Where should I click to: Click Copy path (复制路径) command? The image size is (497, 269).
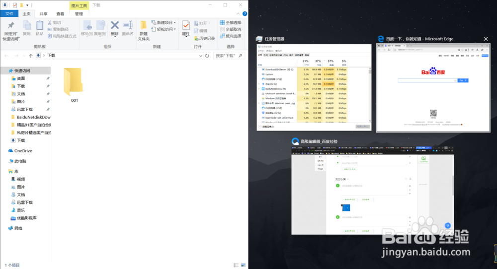coord(58,29)
